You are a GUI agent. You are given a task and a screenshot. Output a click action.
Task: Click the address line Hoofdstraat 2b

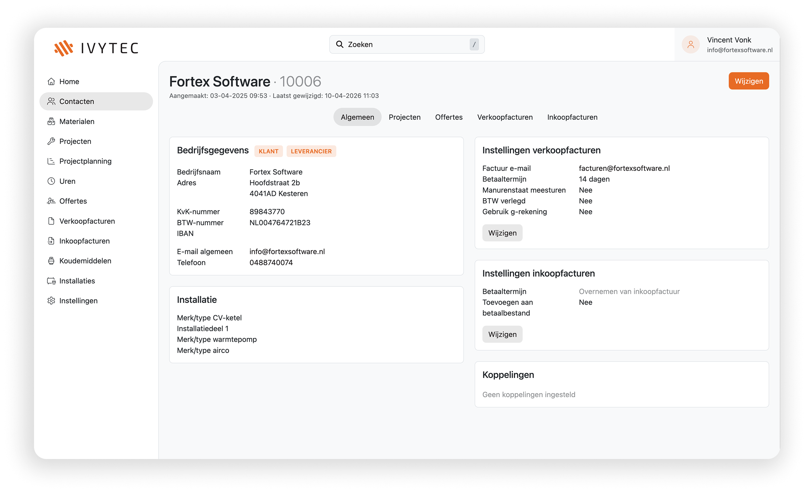(x=275, y=183)
